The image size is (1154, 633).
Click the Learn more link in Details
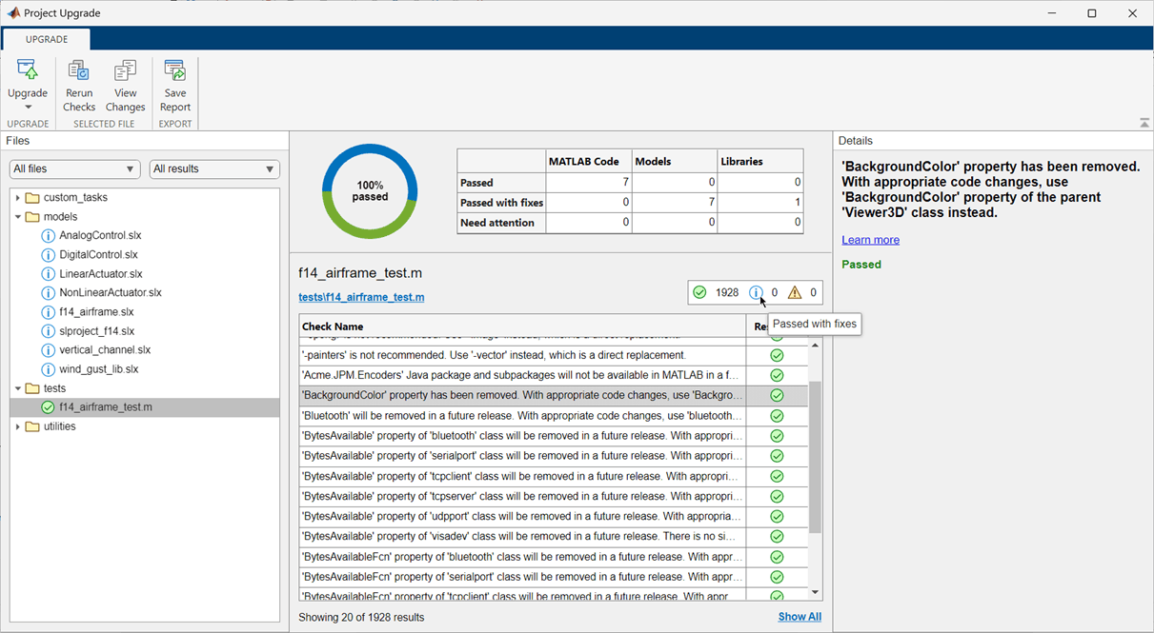(870, 240)
